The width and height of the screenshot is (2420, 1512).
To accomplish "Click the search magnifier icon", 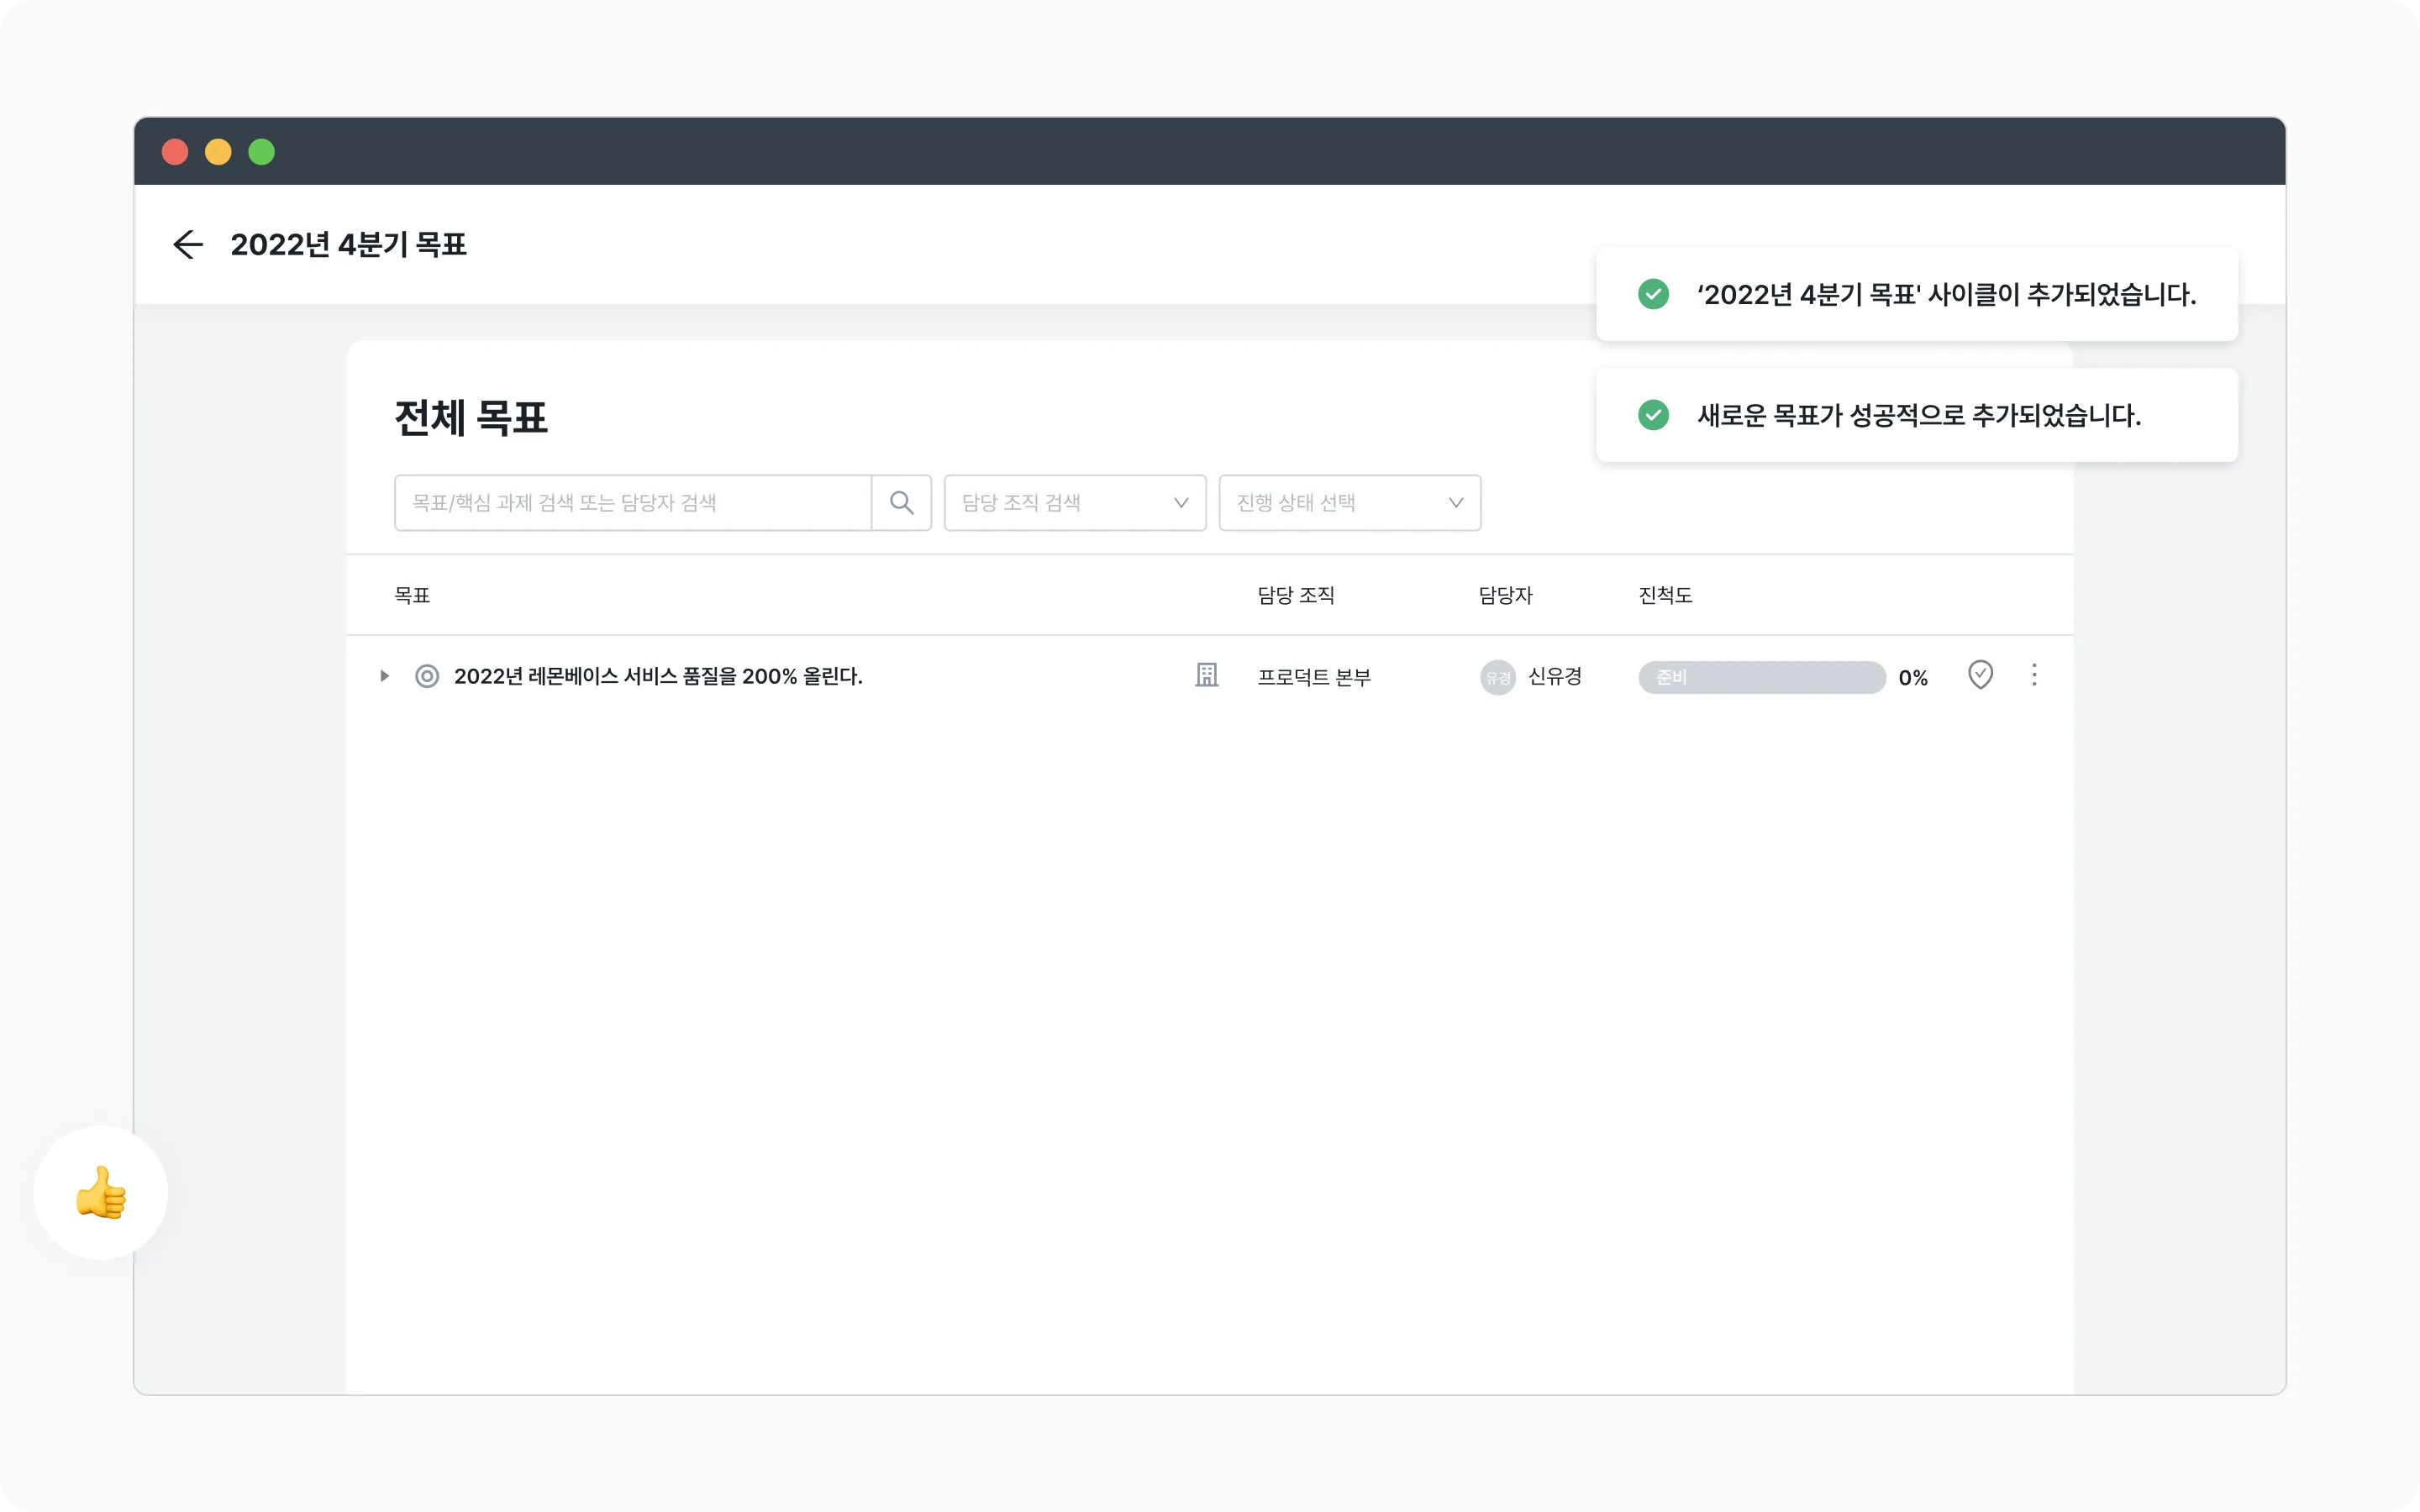I will coord(901,503).
